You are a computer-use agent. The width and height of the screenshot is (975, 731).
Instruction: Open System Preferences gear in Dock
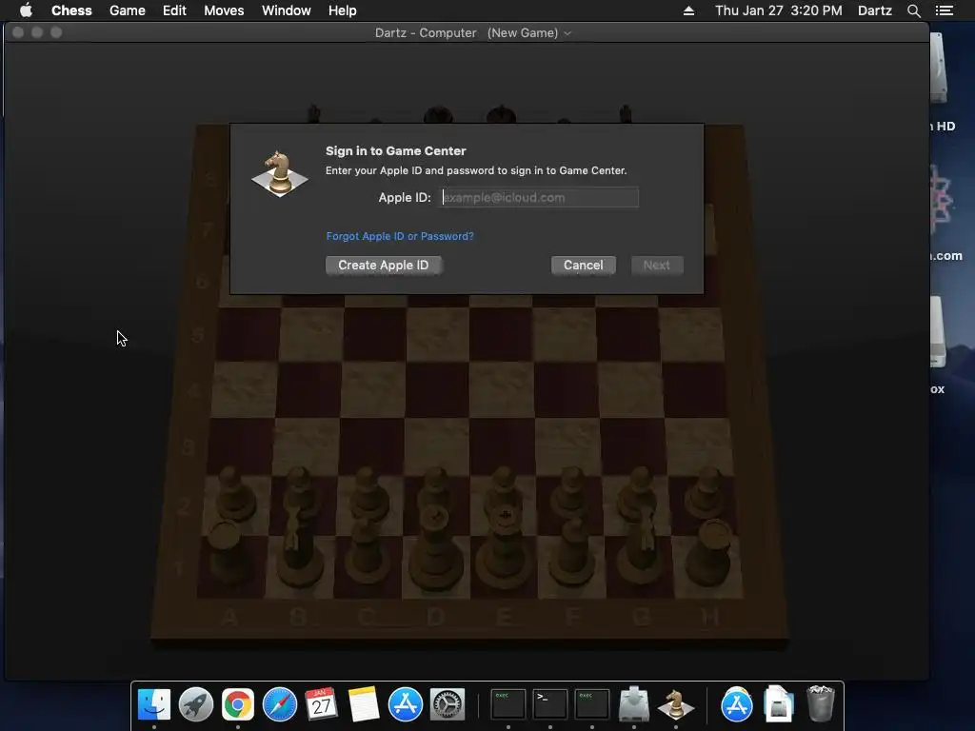[448, 704]
